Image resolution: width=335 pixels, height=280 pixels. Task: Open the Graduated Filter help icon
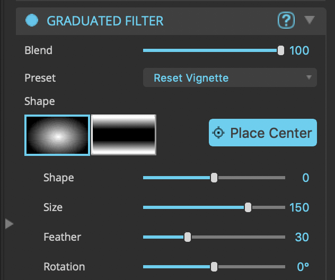coord(286,21)
